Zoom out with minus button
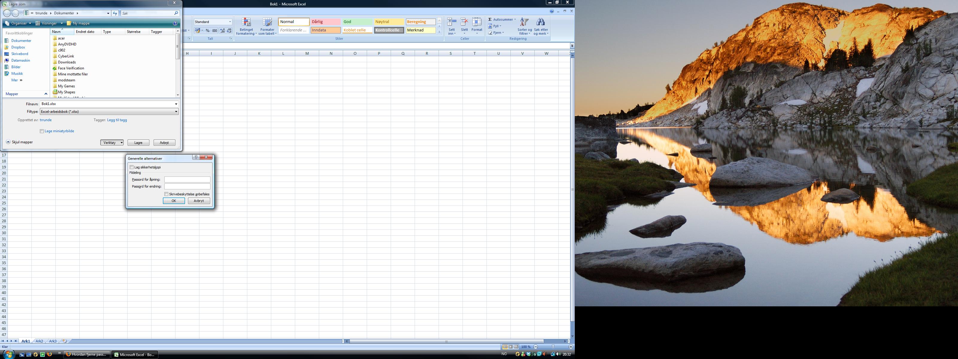Viewport: 958px width, 359px height. 536,347
